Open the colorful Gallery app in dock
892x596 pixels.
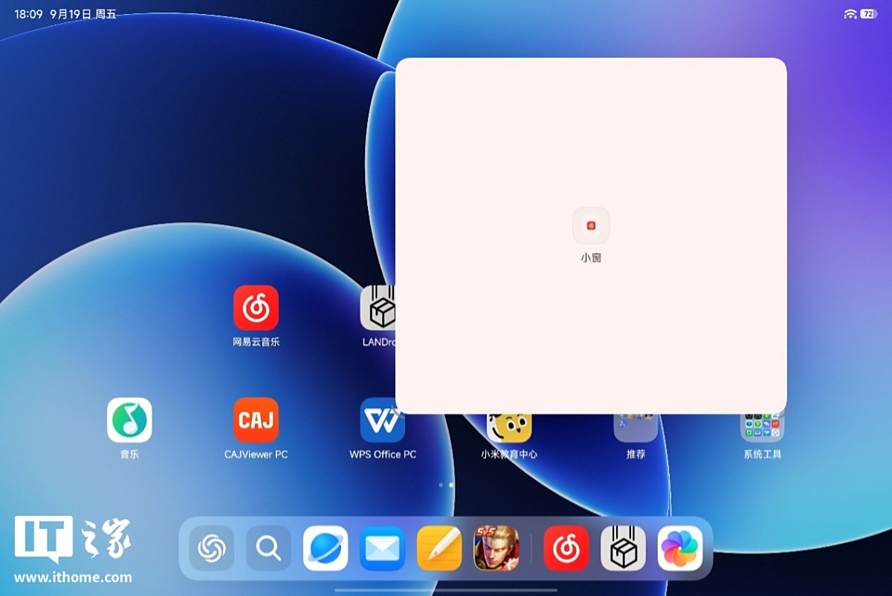[680, 548]
